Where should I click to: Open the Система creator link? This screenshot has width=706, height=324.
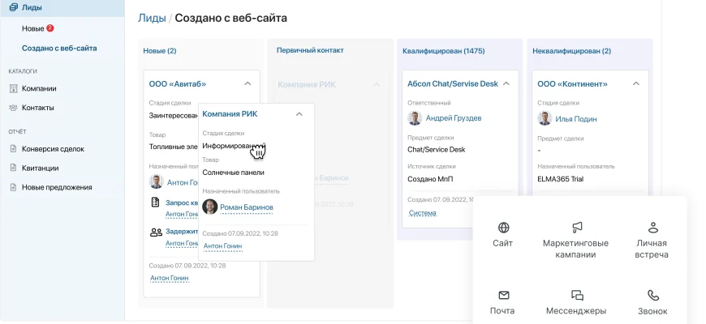tap(422, 214)
